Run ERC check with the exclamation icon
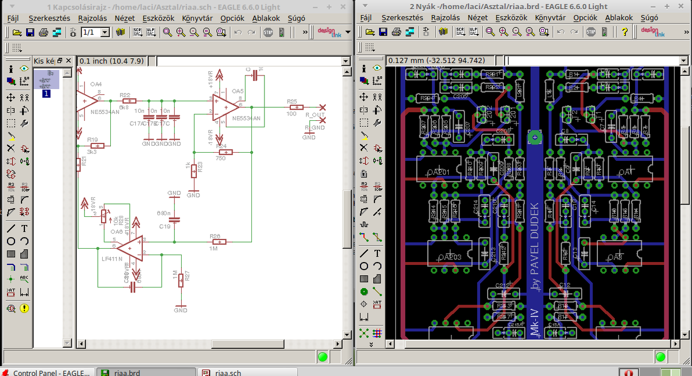This screenshot has width=692, height=376. coord(24,309)
